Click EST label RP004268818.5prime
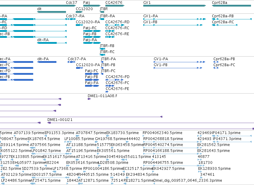 (x=163, y=139)
